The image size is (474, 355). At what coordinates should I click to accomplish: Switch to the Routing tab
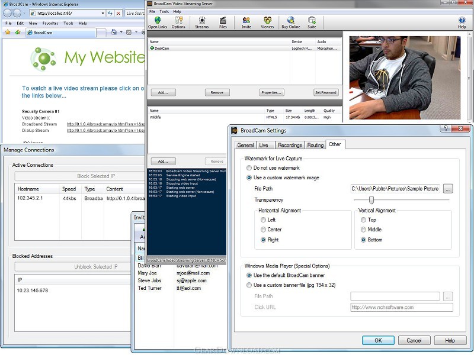(315, 145)
